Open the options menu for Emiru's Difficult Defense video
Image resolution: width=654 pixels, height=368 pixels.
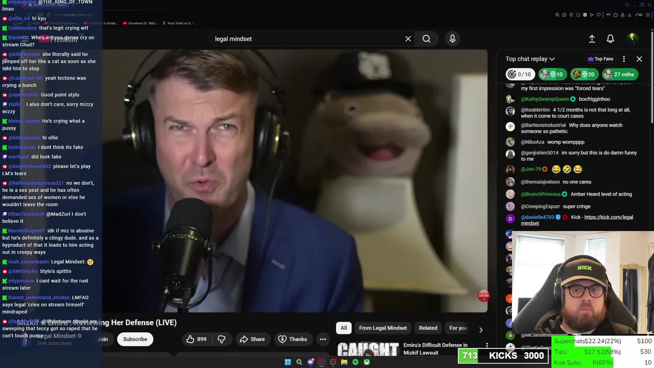tap(487, 346)
